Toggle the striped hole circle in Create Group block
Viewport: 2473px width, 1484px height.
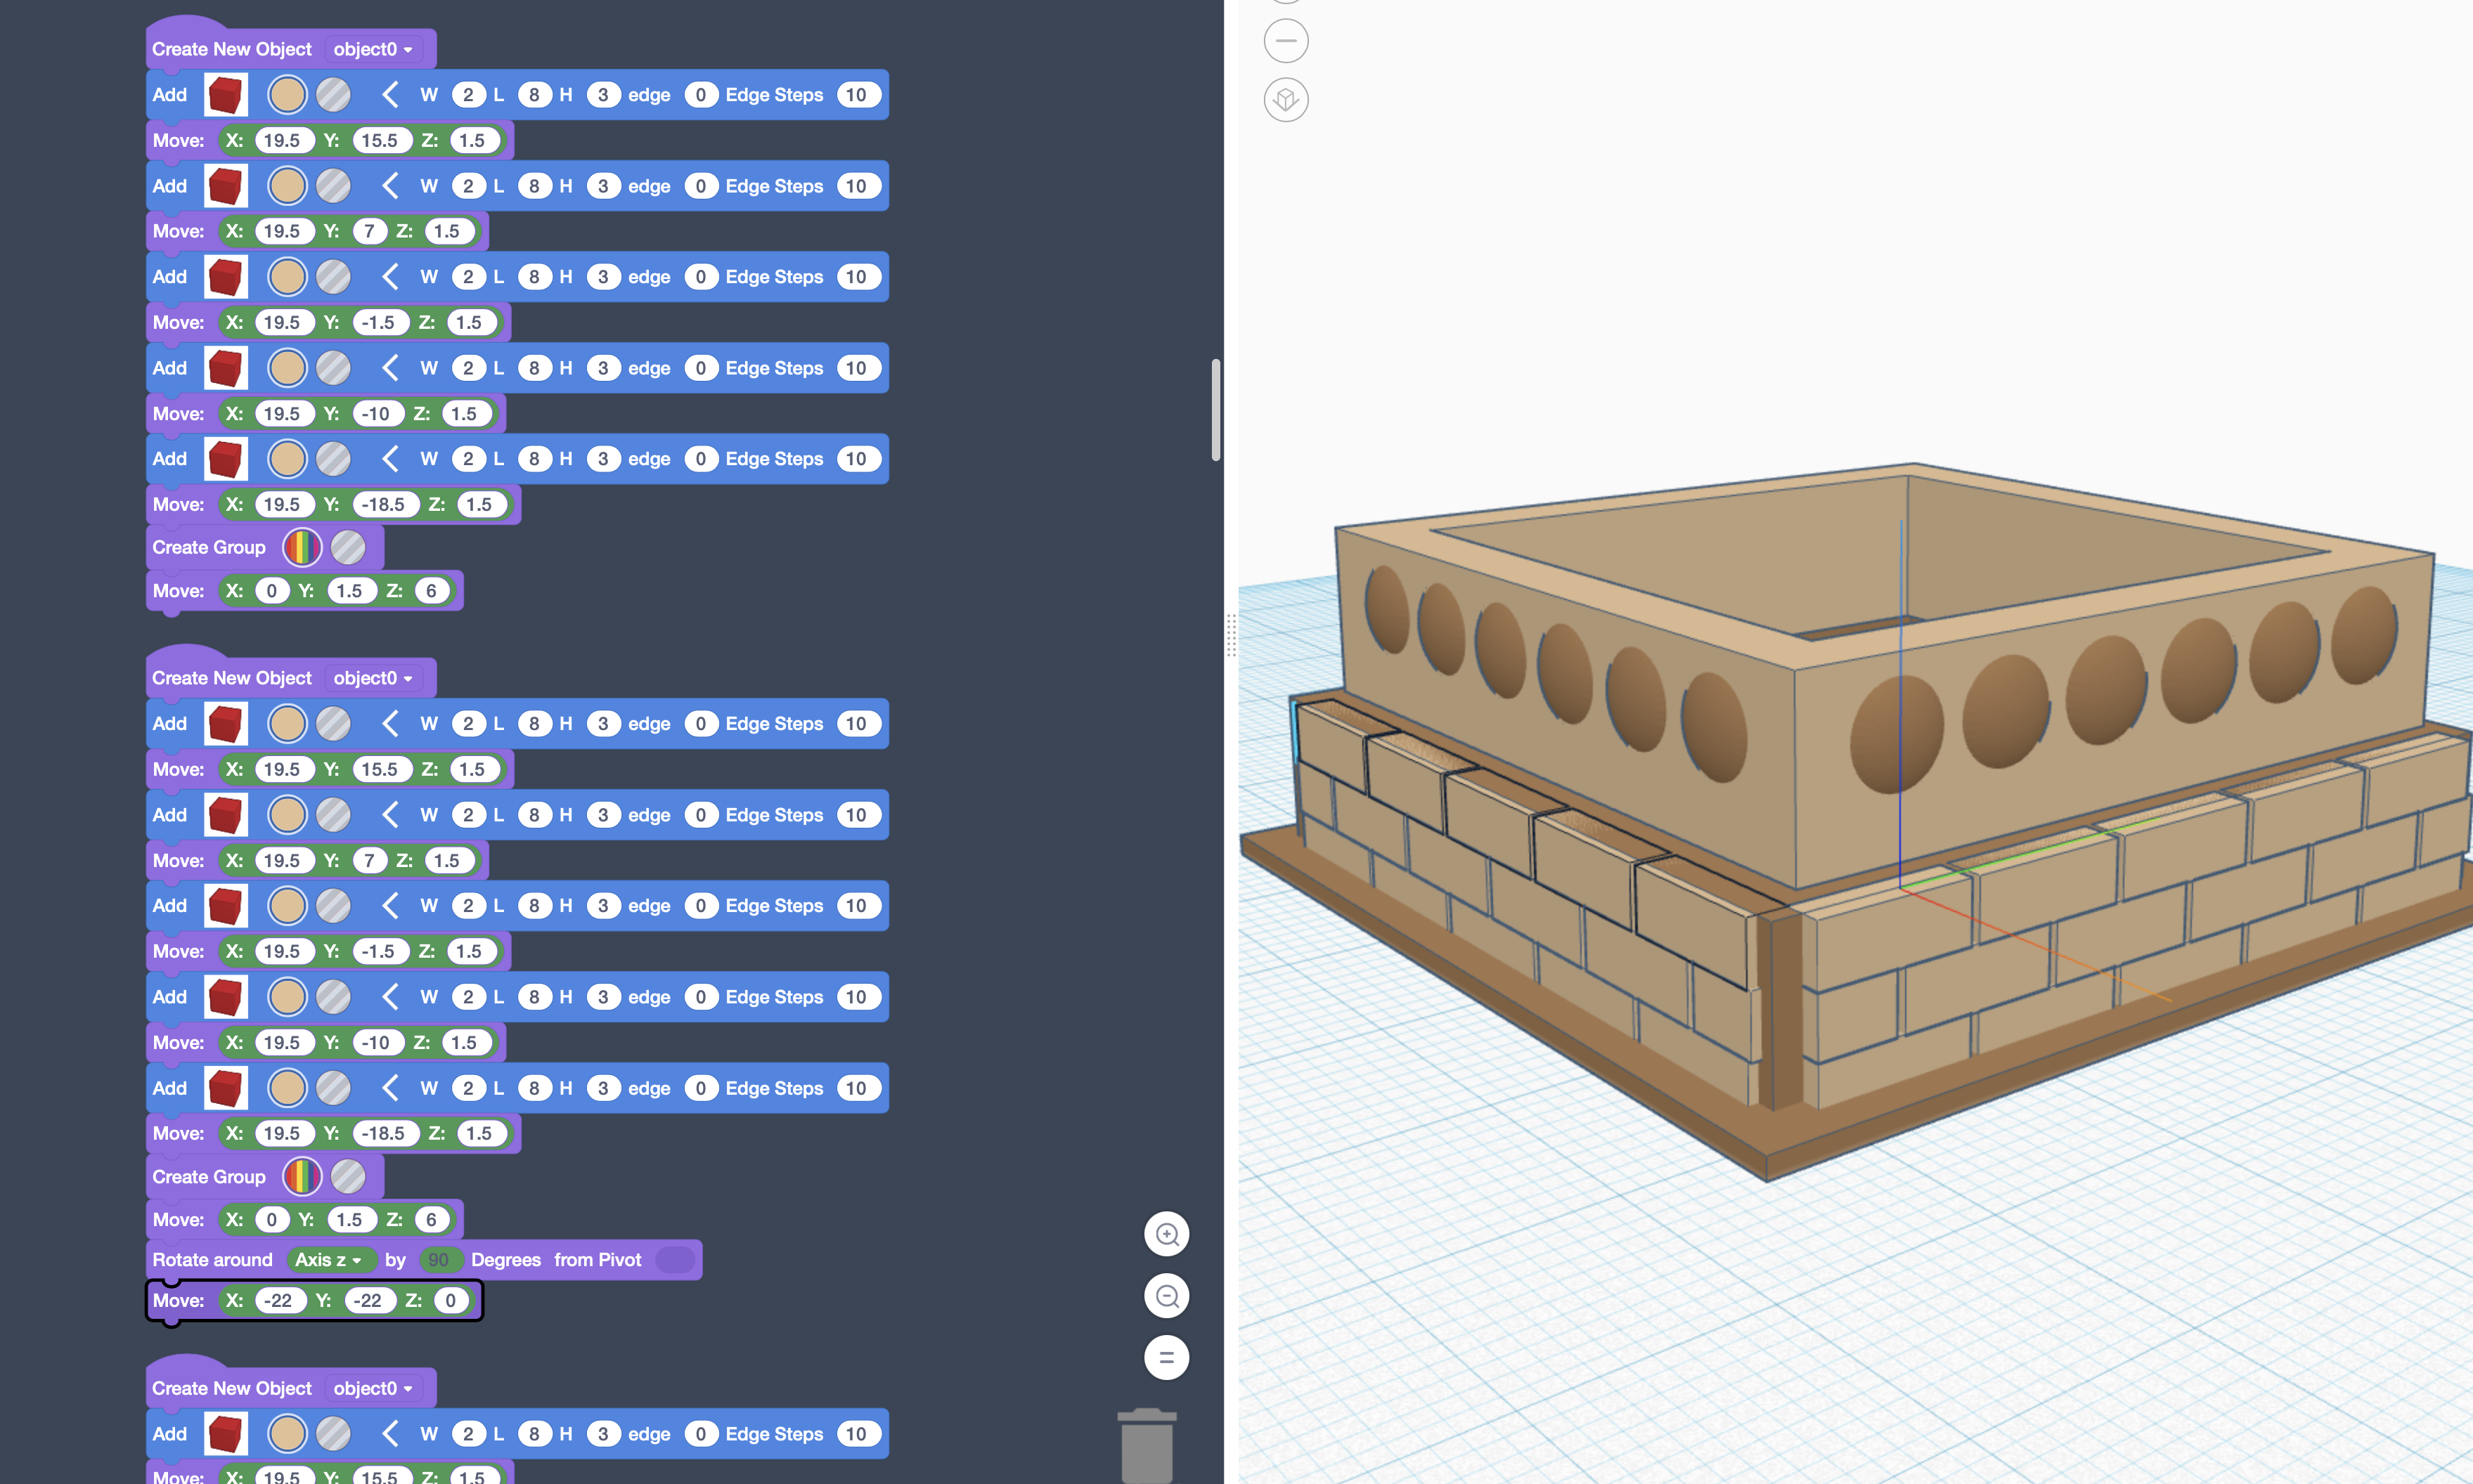point(347,547)
